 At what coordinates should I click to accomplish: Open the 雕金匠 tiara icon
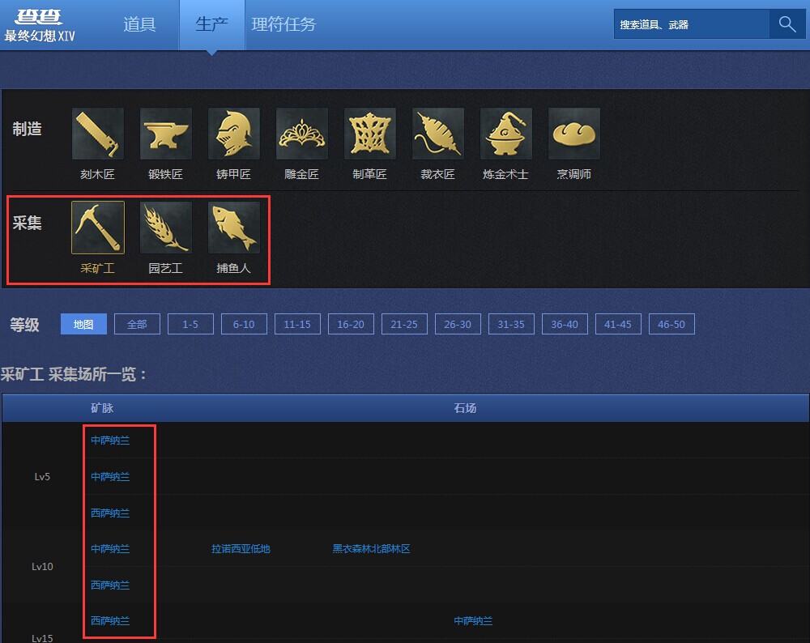pos(301,134)
